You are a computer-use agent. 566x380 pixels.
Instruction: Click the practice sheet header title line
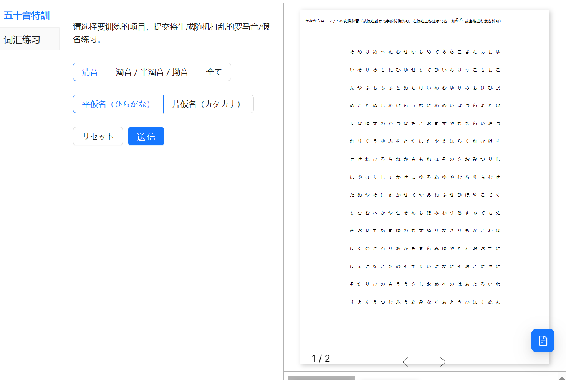[x=403, y=21]
